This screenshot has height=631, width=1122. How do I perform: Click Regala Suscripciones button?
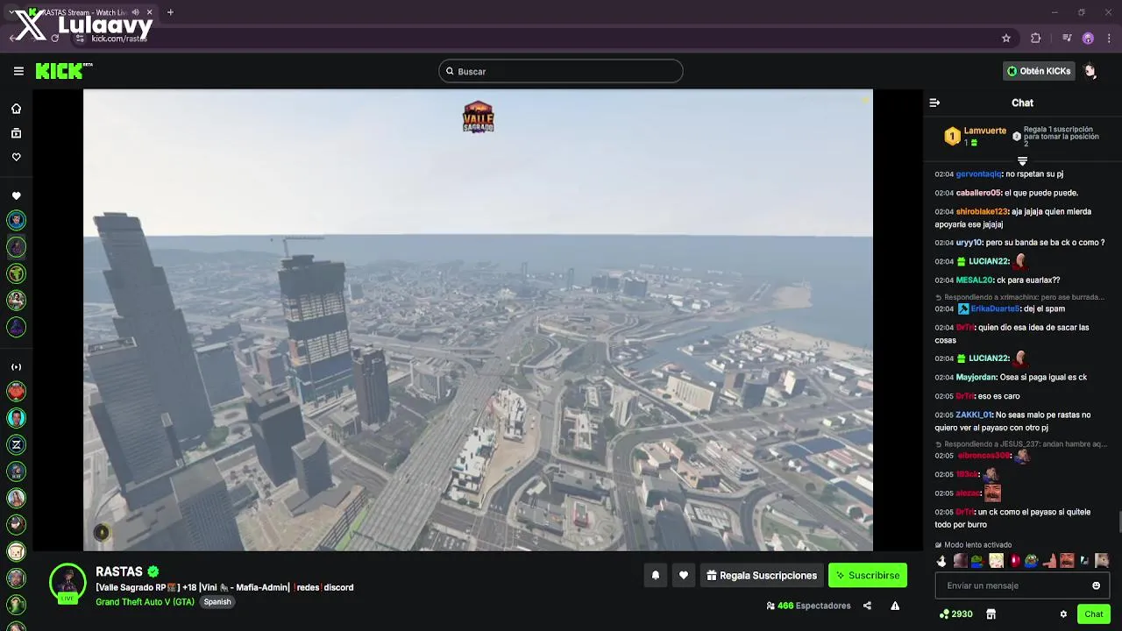coord(762,576)
